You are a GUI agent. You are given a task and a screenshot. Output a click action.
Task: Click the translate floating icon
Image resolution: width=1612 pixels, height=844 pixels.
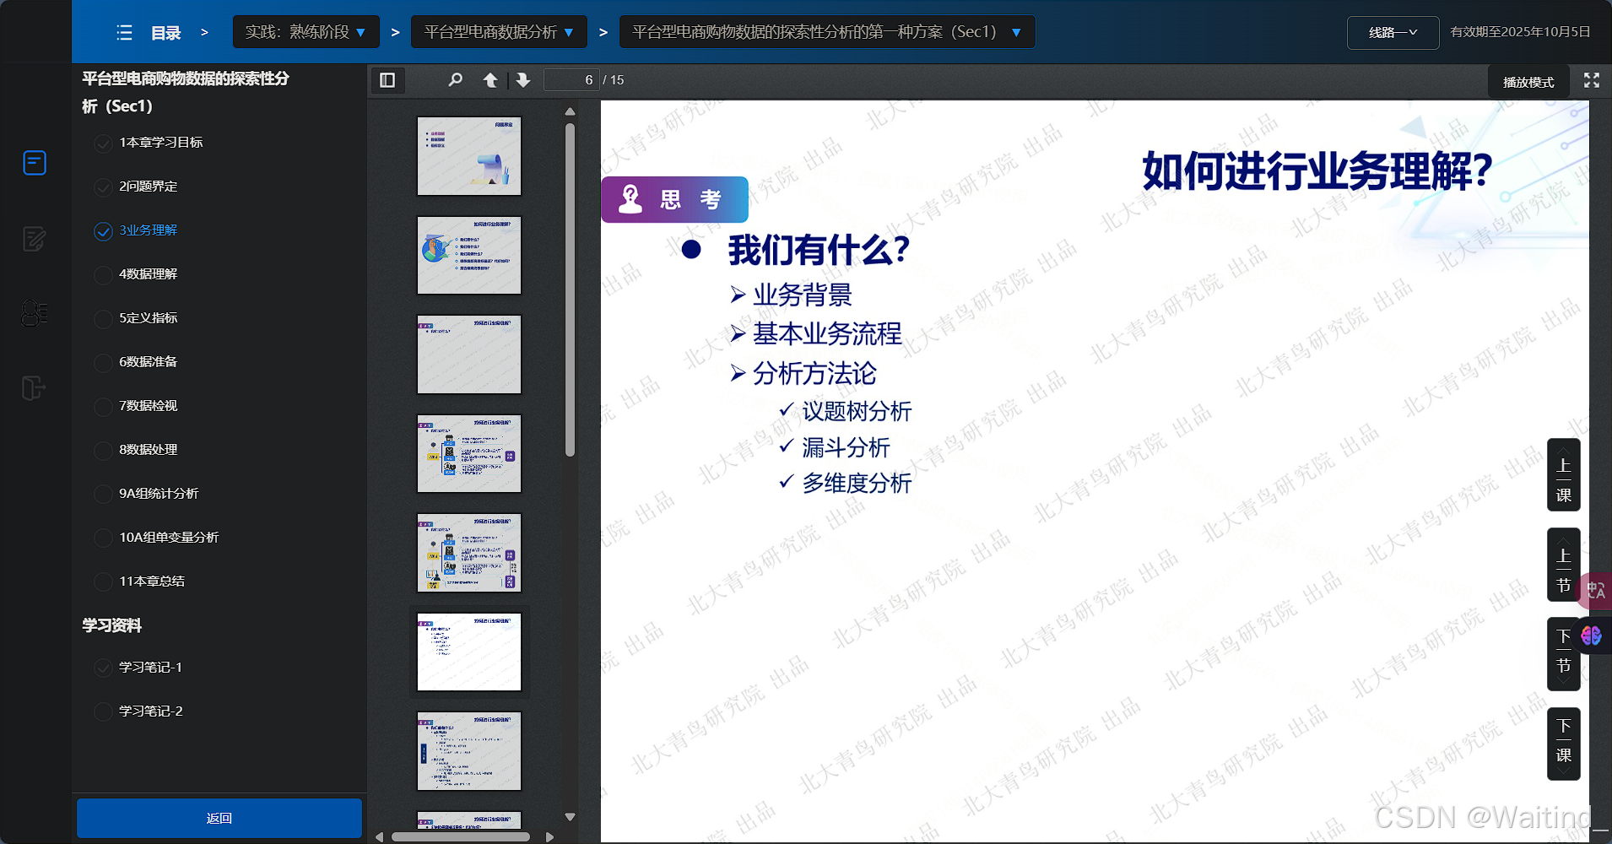pyautogui.click(x=1595, y=590)
